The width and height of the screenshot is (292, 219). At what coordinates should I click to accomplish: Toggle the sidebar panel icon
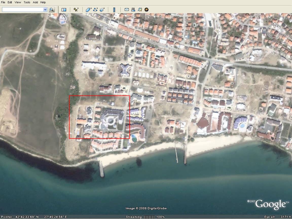click(x=64, y=10)
